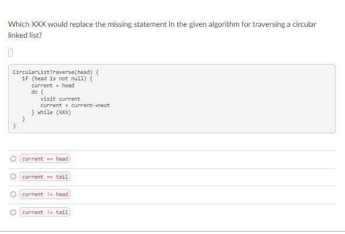Click the "current != head" code label
The image size is (345, 234).
(45, 194)
